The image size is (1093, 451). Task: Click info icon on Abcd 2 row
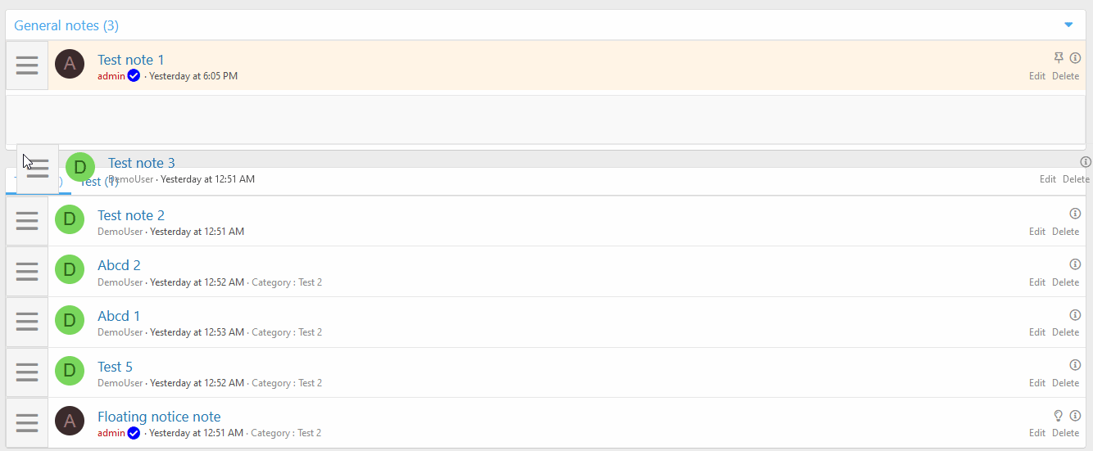click(1075, 264)
